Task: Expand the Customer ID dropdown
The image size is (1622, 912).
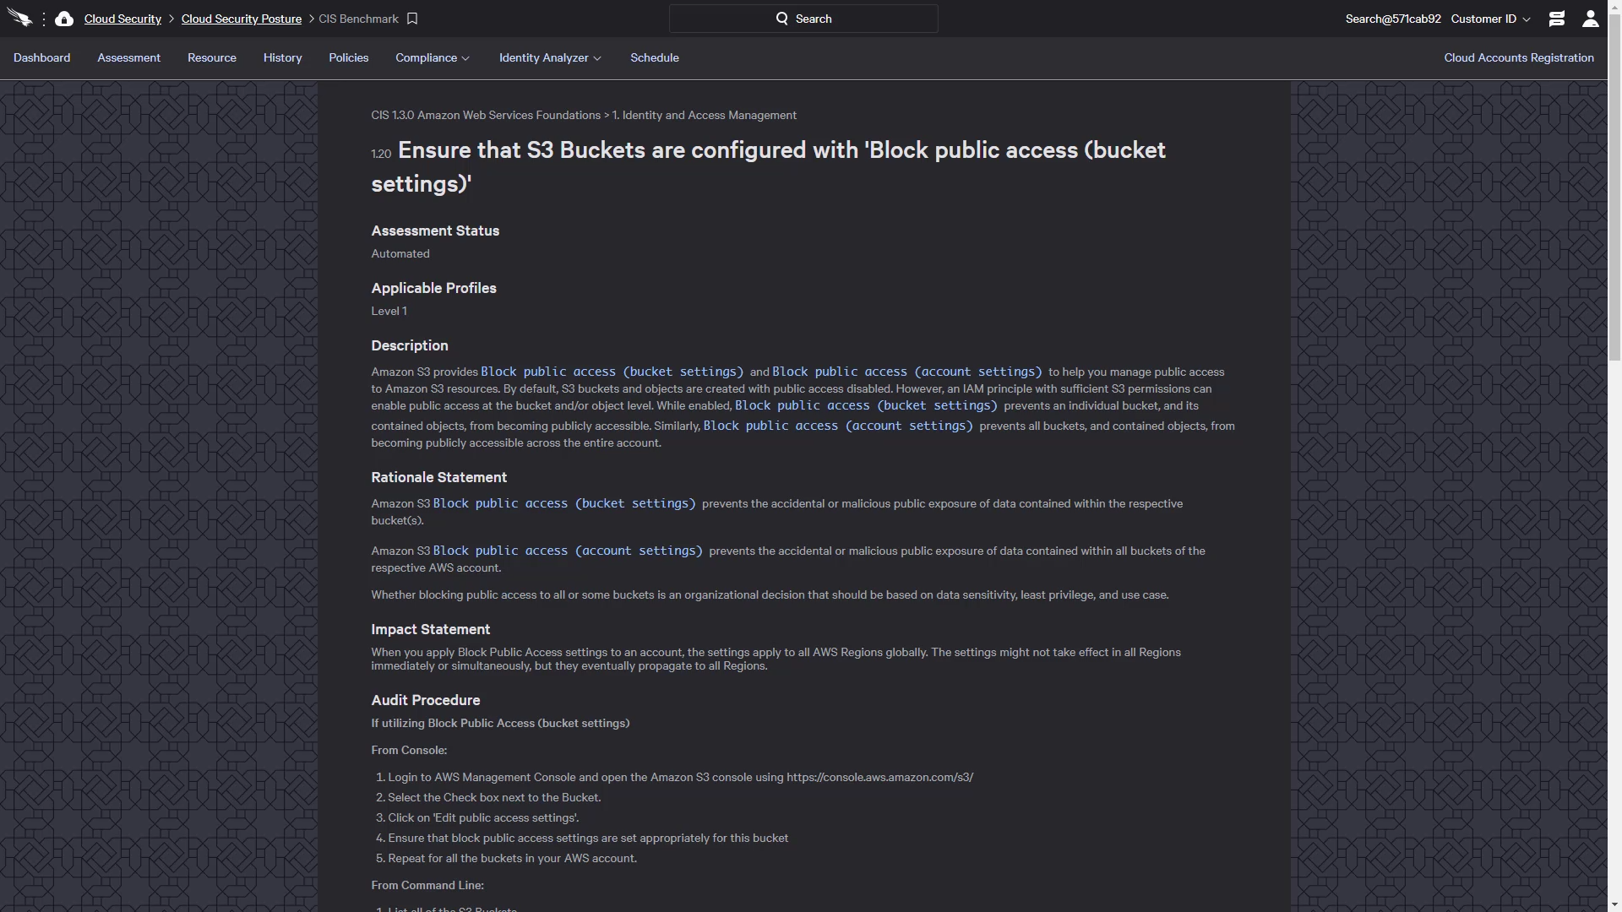Action: (1490, 19)
